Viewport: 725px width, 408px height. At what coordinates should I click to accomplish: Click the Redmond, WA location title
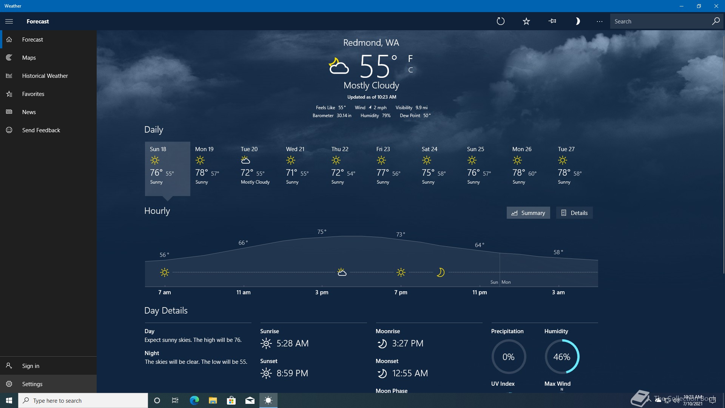click(x=371, y=43)
